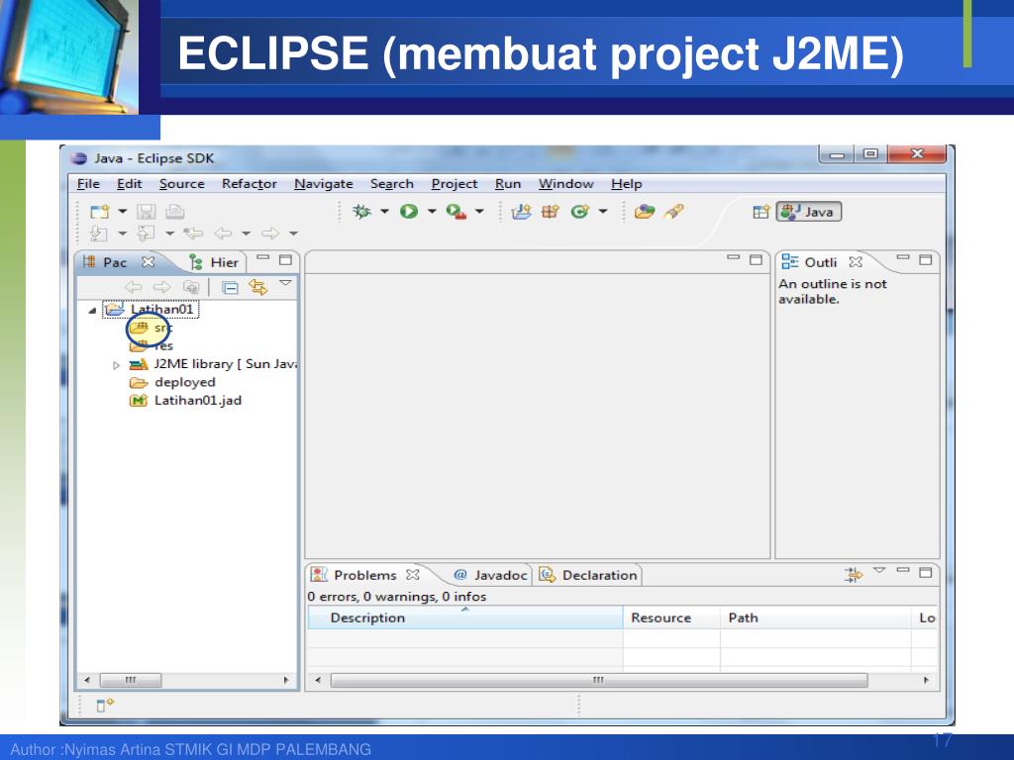Open the Edit menu
Image resolution: width=1014 pixels, height=760 pixels.
click(x=129, y=183)
